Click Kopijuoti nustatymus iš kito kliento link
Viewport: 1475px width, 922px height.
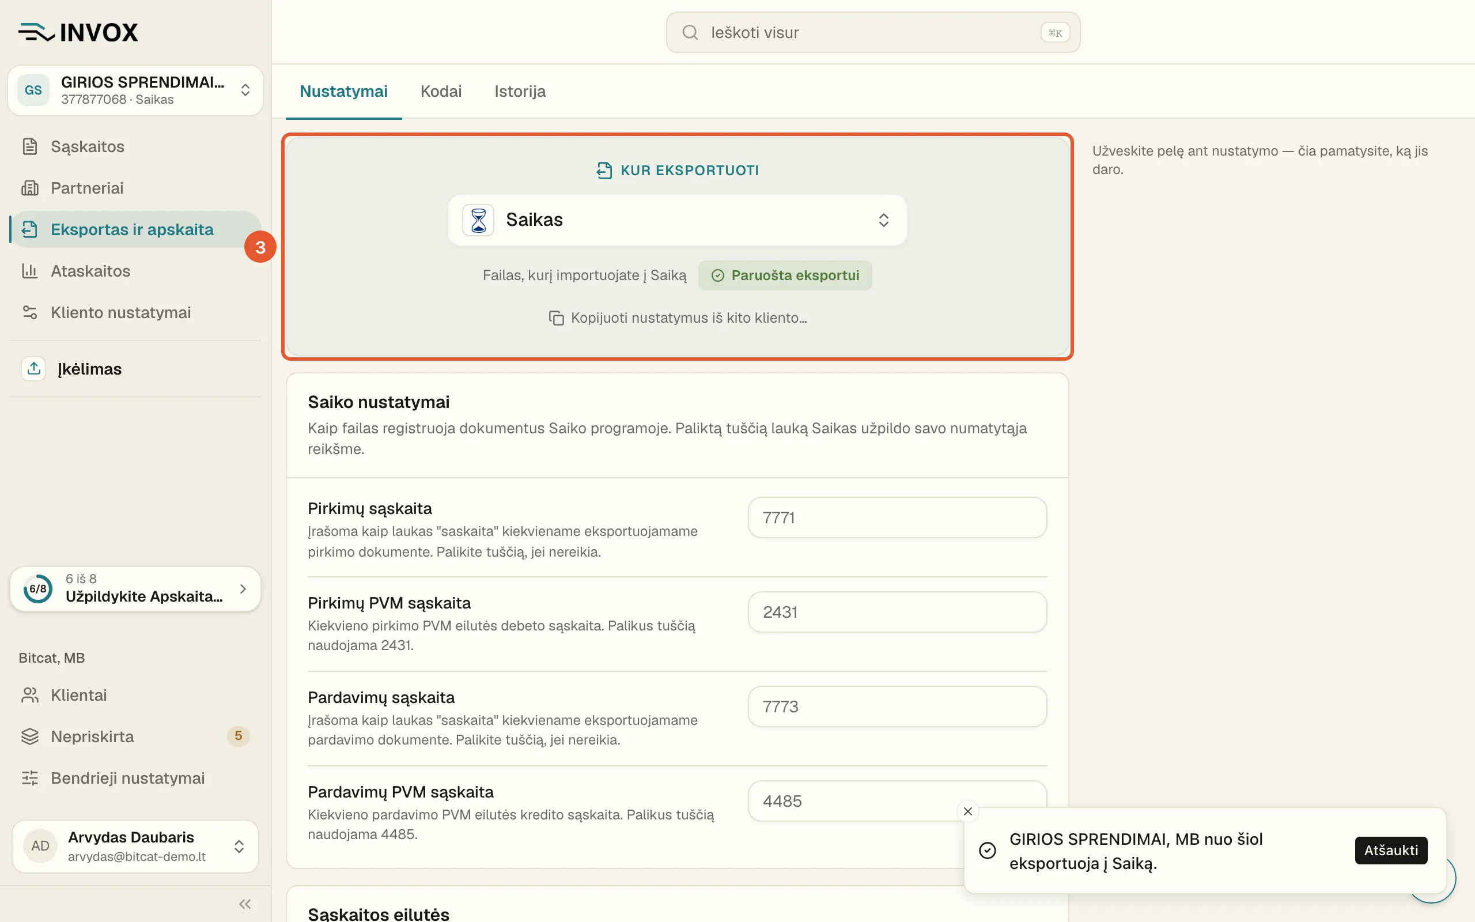coord(677,318)
